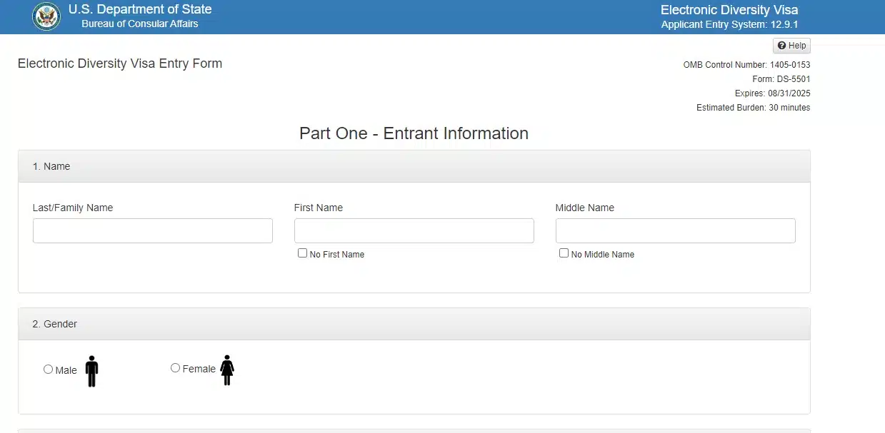
Task: Click the '2. Gender' section header
Action: tap(55, 324)
